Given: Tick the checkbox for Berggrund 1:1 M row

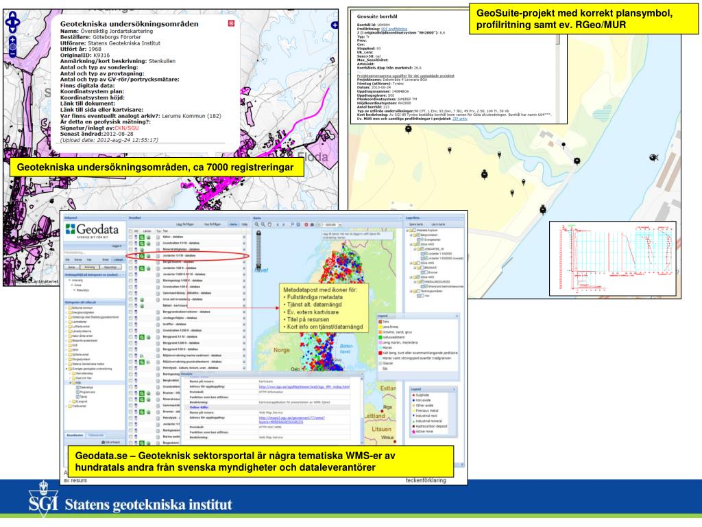Looking at the screenshot, I should tap(131, 336).
